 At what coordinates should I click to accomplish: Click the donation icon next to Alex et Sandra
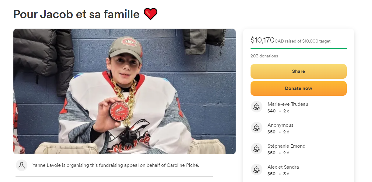tap(257, 170)
